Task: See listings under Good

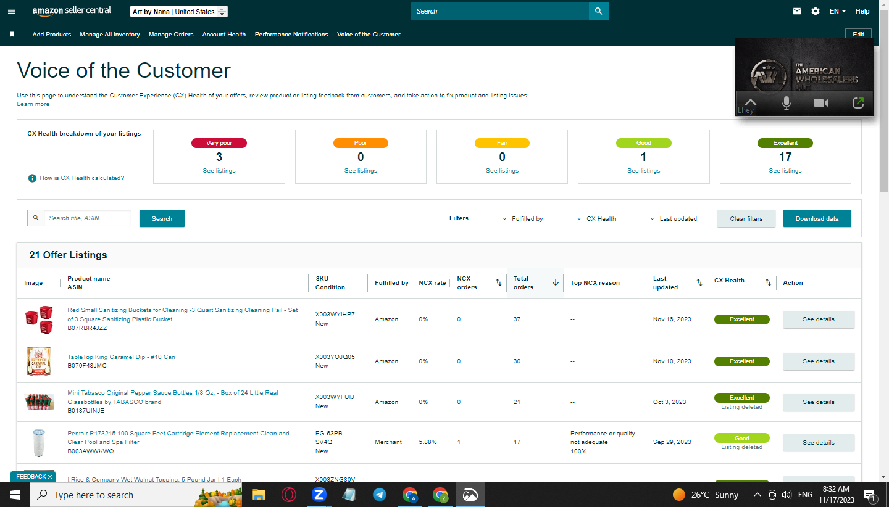Action: click(644, 171)
